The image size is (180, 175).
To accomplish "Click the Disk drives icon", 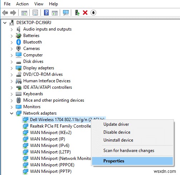I will [x=19, y=62].
